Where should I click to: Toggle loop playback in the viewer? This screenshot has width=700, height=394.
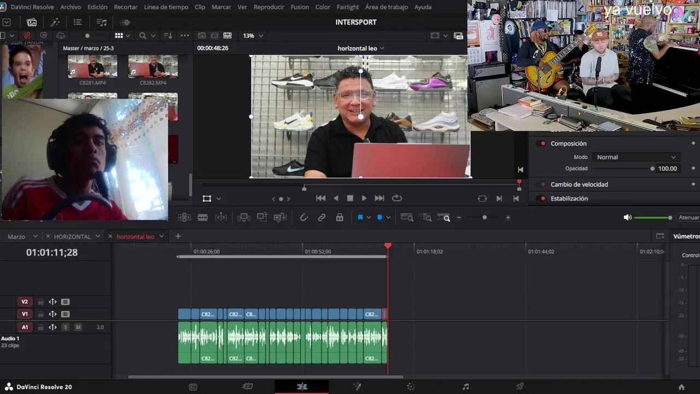pos(397,198)
